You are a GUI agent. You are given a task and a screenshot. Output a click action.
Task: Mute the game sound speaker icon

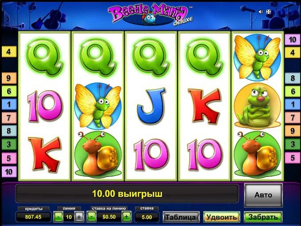point(260,12)
